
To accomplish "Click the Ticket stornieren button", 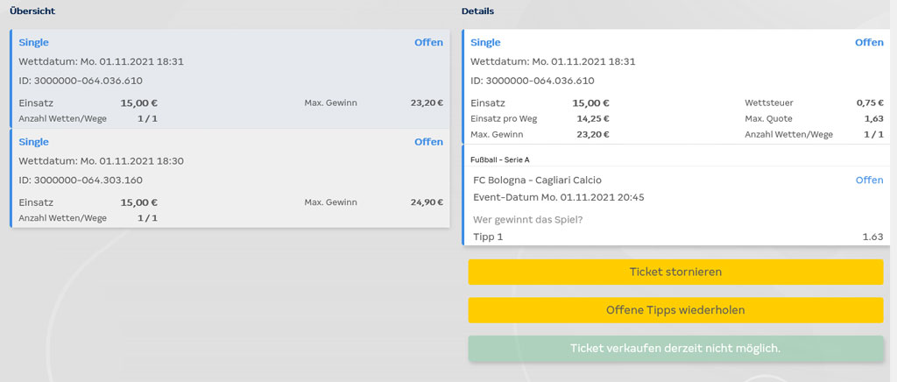I will [x=675, y=272].
